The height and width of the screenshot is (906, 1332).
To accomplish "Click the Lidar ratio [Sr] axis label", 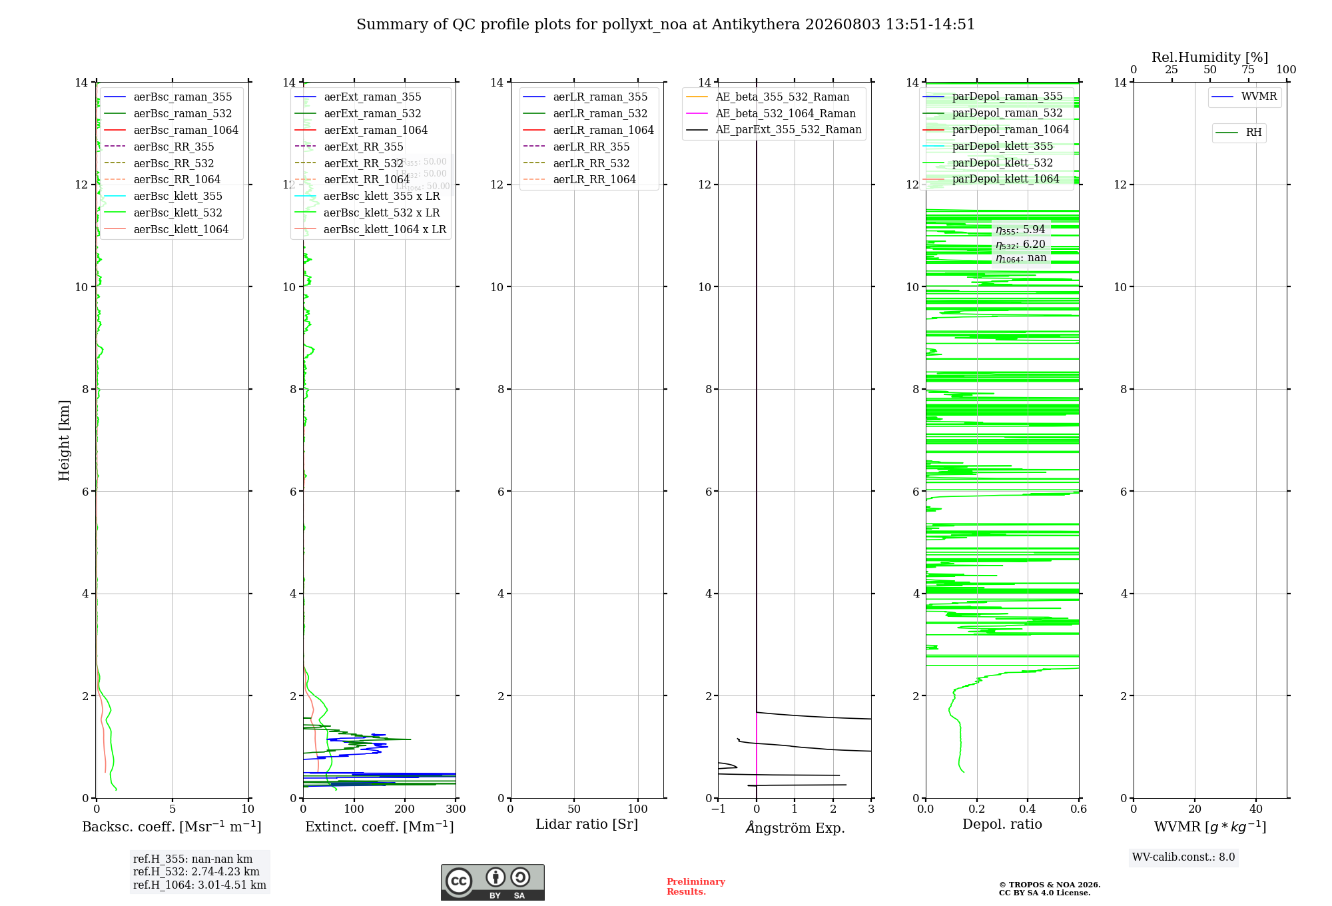I will click(587, 825).
